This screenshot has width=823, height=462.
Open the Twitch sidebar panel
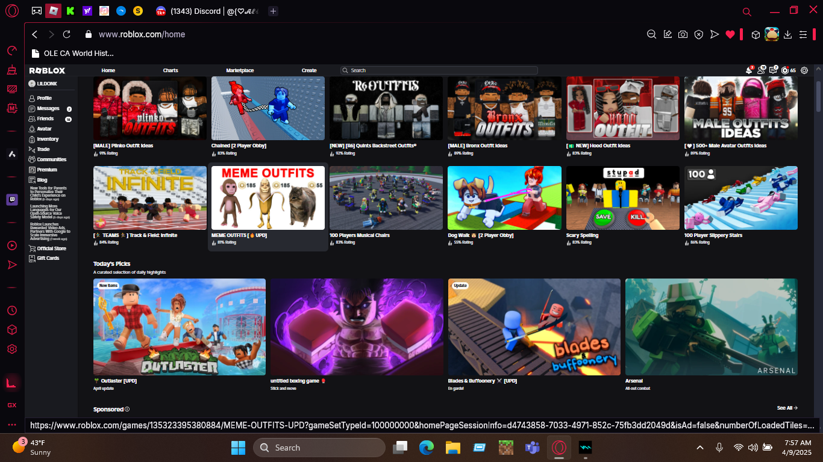click(12, 200)
